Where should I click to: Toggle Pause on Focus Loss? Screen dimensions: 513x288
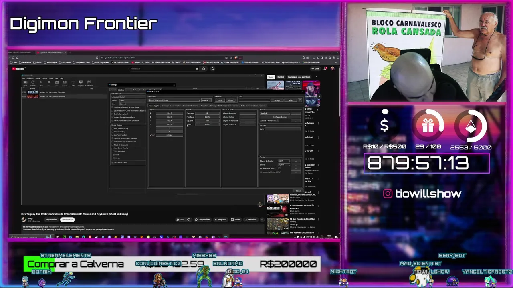[113, 145]
